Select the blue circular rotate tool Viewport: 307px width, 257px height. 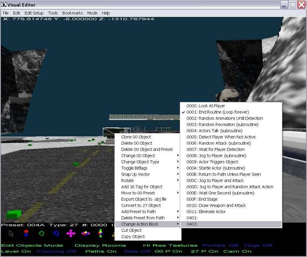tap(56, 233)
